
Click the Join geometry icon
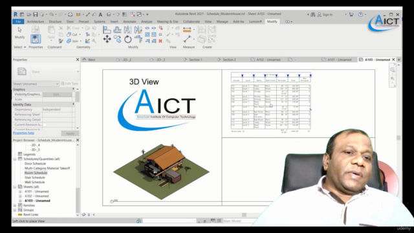(x=69, y=41)
